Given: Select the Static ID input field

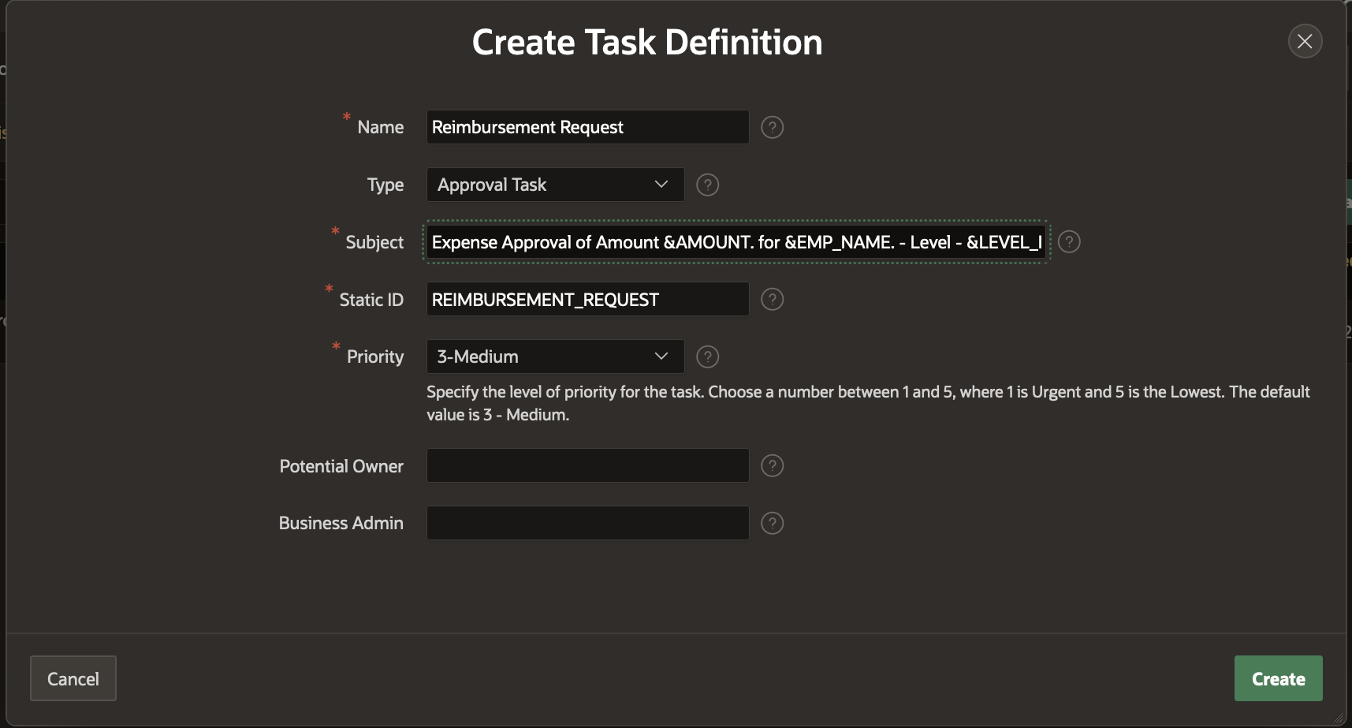Looking at the screenshot, I should click(587, 300).
